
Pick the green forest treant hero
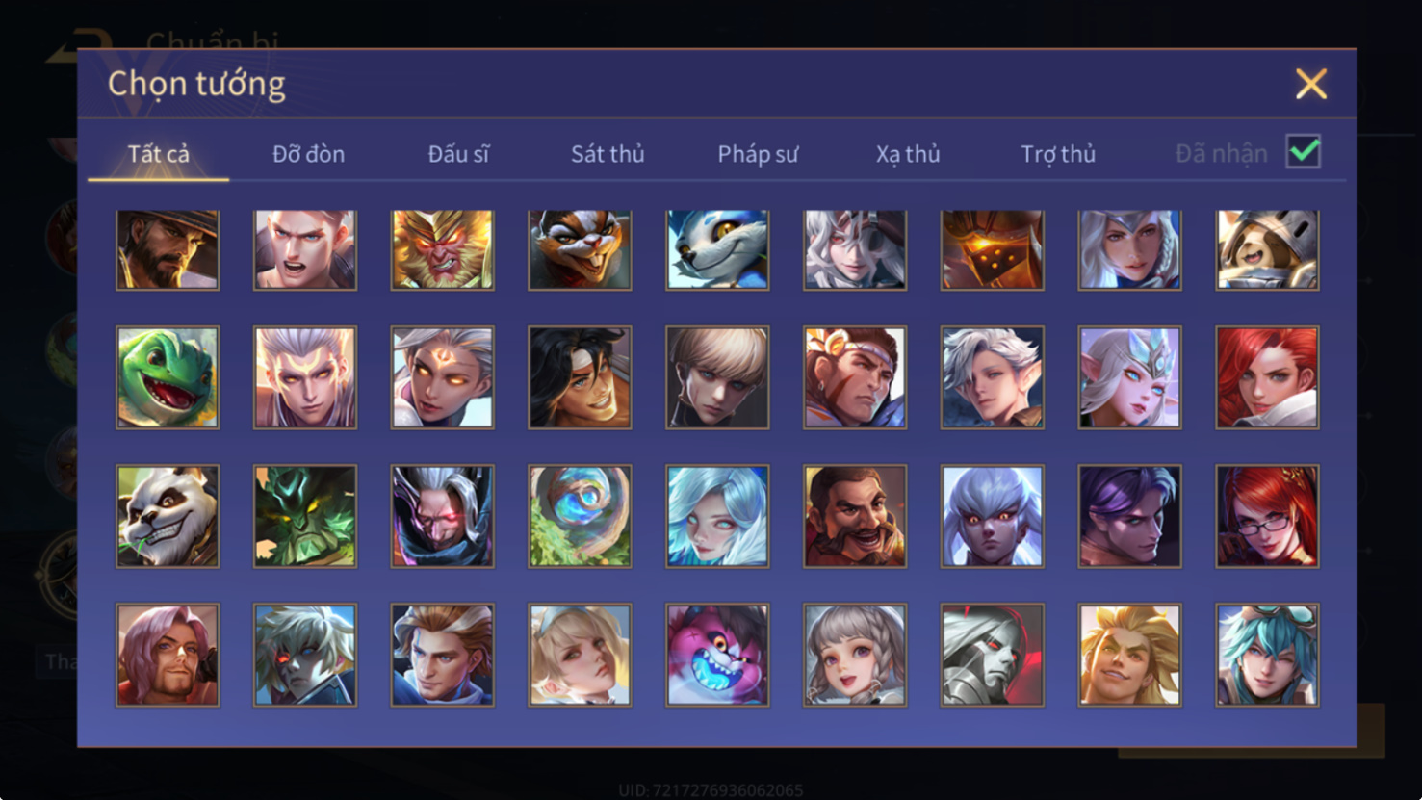pyautogui.click(x=305, y=516)
